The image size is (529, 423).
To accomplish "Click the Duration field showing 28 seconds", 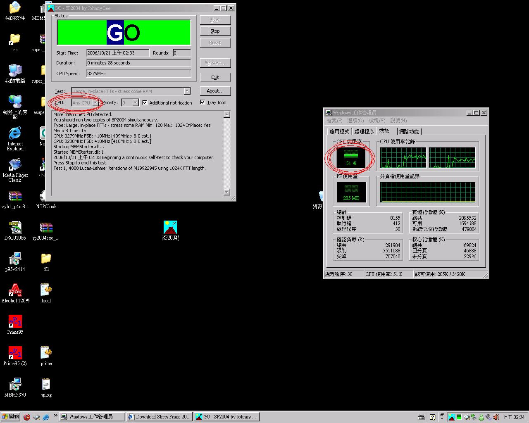I will coord(138,63).
